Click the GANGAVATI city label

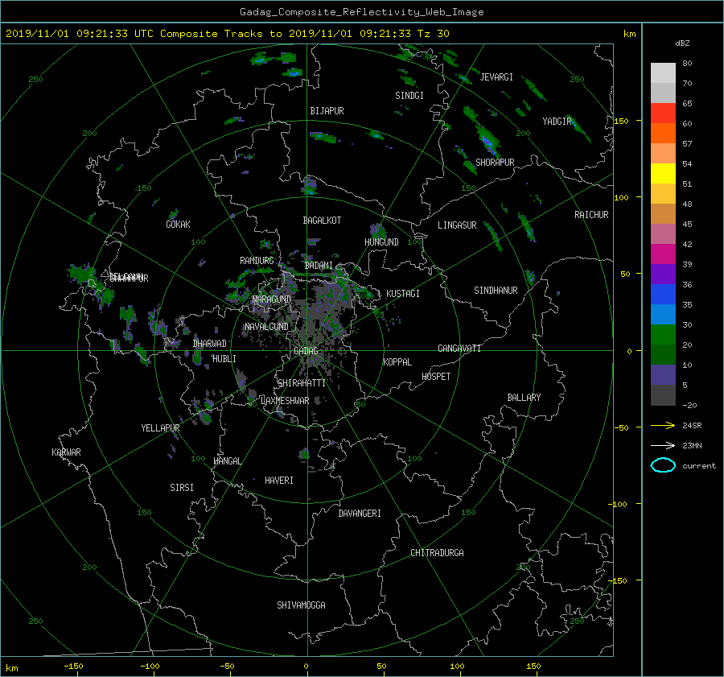459,348
